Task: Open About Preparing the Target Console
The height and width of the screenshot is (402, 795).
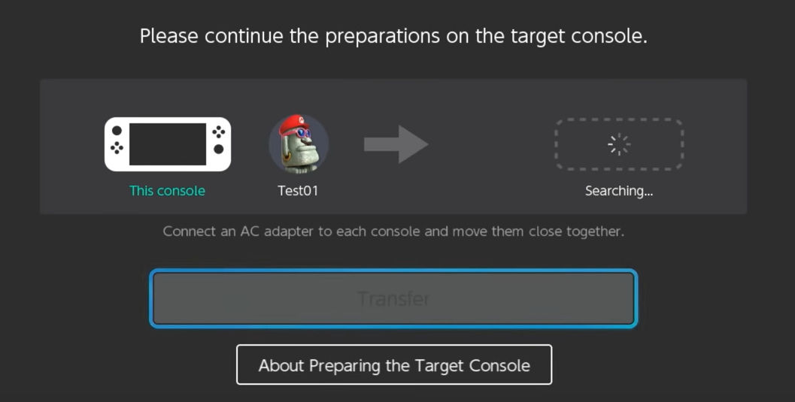Action: [x=394, y=364]
